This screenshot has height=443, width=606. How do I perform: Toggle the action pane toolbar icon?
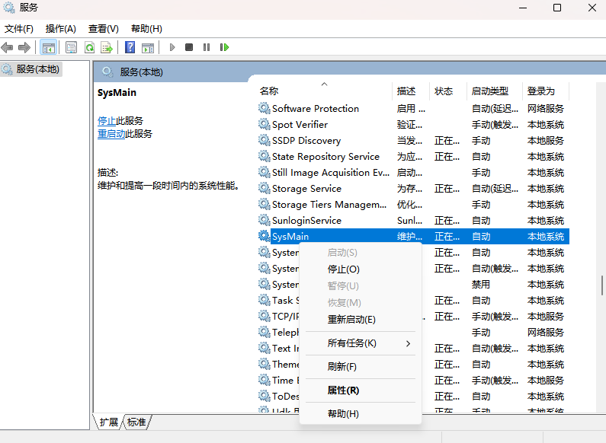148,47
